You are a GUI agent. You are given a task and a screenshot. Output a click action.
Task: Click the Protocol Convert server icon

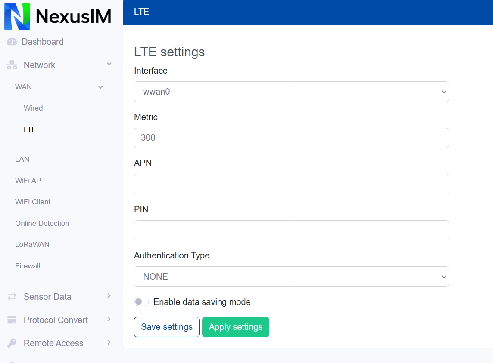coord(12,320)
